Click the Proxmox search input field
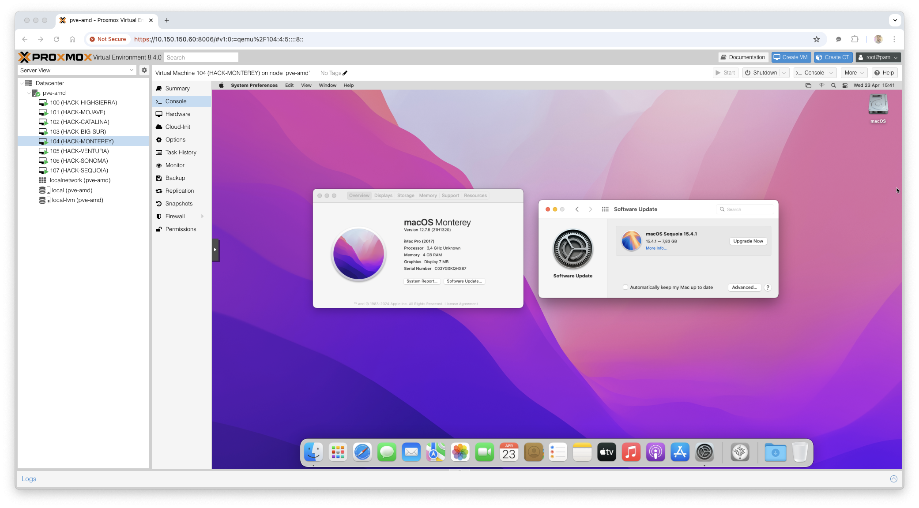This screenshot has height=508, width=919. coord(201,58)
